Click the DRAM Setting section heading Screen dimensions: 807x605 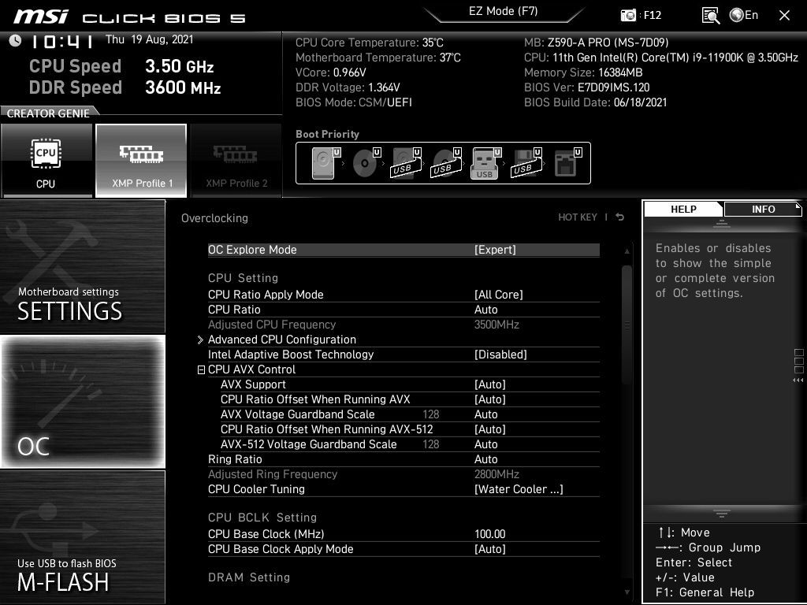[x=248, y=577]
